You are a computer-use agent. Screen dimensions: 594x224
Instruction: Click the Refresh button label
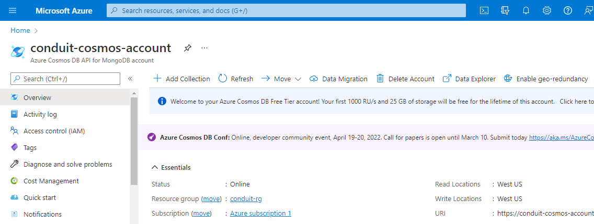click(242, 79)
